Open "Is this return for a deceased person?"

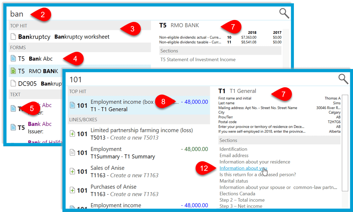(x=258, y=175)
